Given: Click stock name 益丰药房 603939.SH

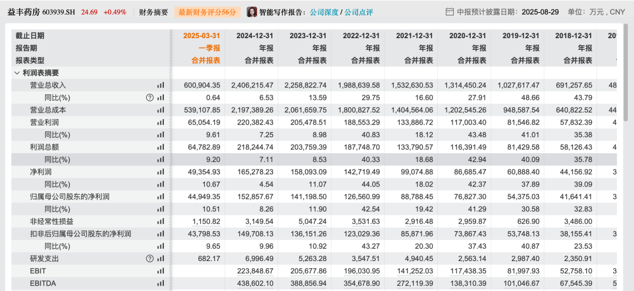Looking at the screenshot, I should tap(42, 12).
